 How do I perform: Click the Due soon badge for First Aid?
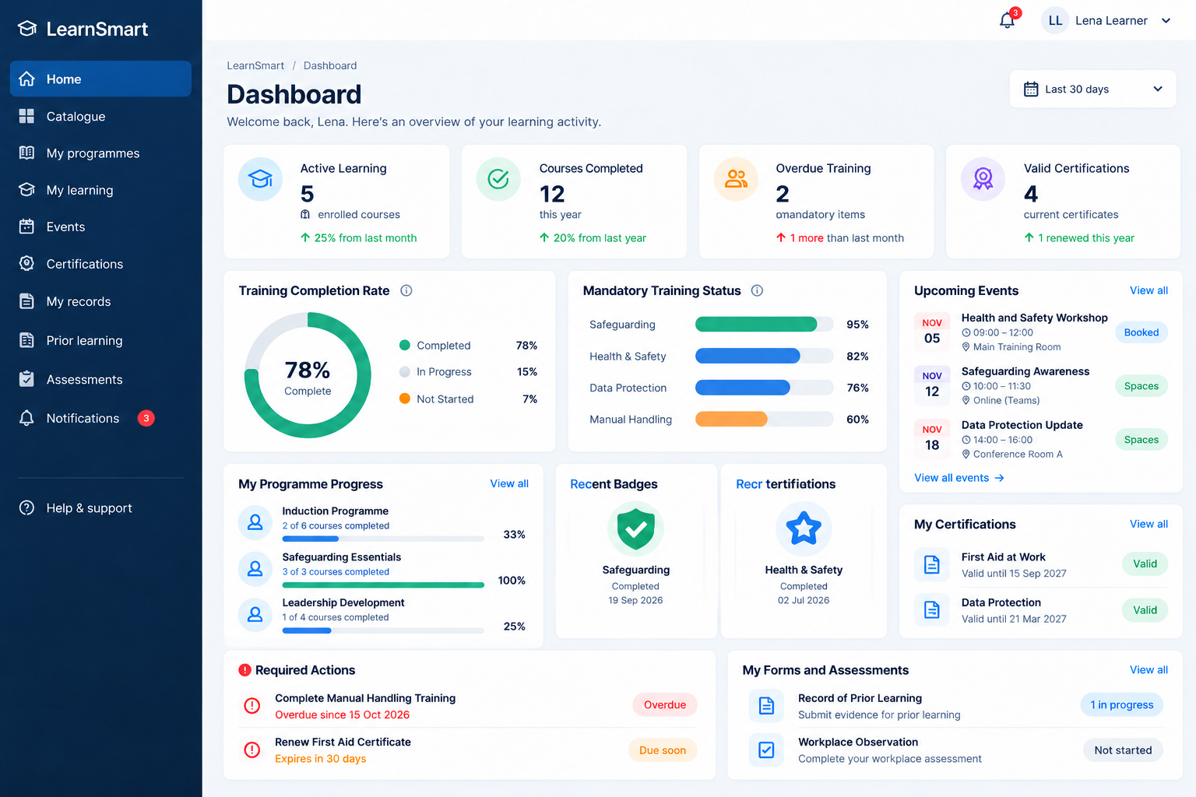click(x=663, y=750)
